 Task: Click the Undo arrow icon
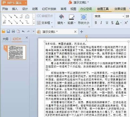[23, 32]
